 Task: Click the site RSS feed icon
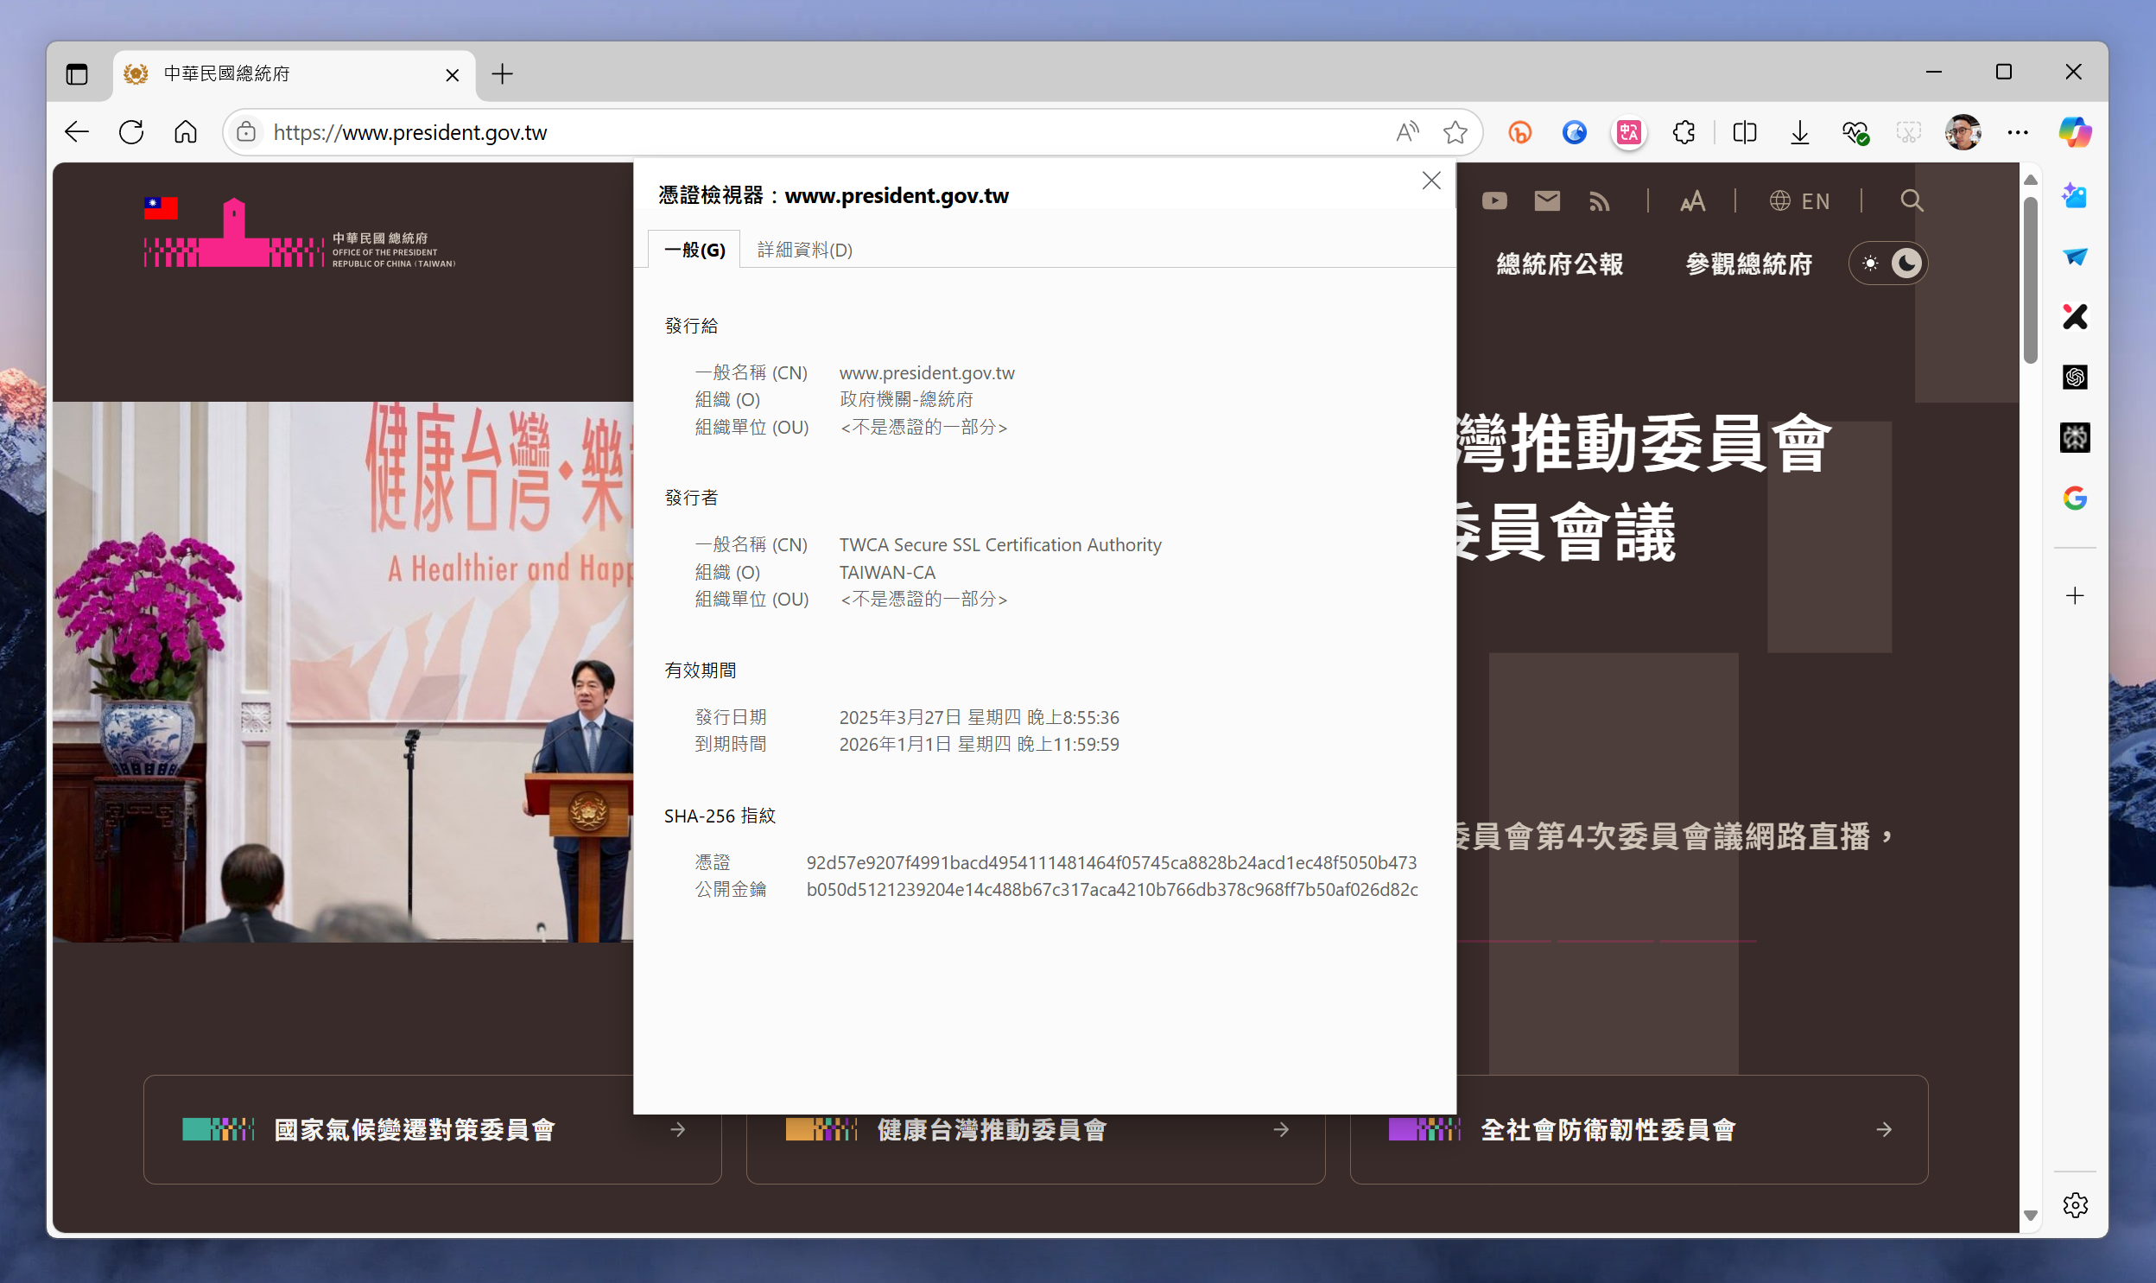point(1600,201)
